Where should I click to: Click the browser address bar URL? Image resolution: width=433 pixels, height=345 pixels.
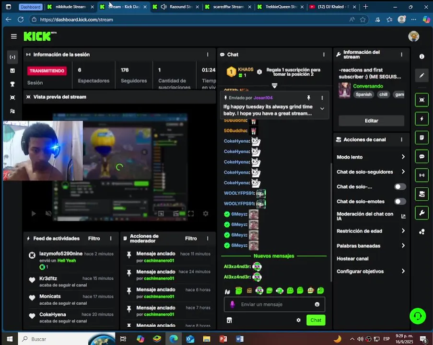tap(77, 20)
